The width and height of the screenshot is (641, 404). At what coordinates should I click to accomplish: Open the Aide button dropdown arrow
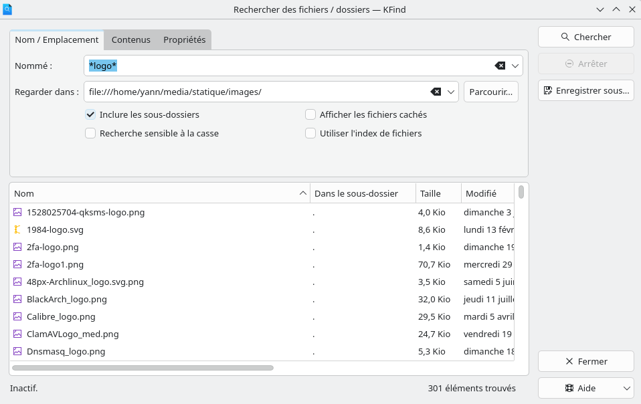click(x=627, y=388)
